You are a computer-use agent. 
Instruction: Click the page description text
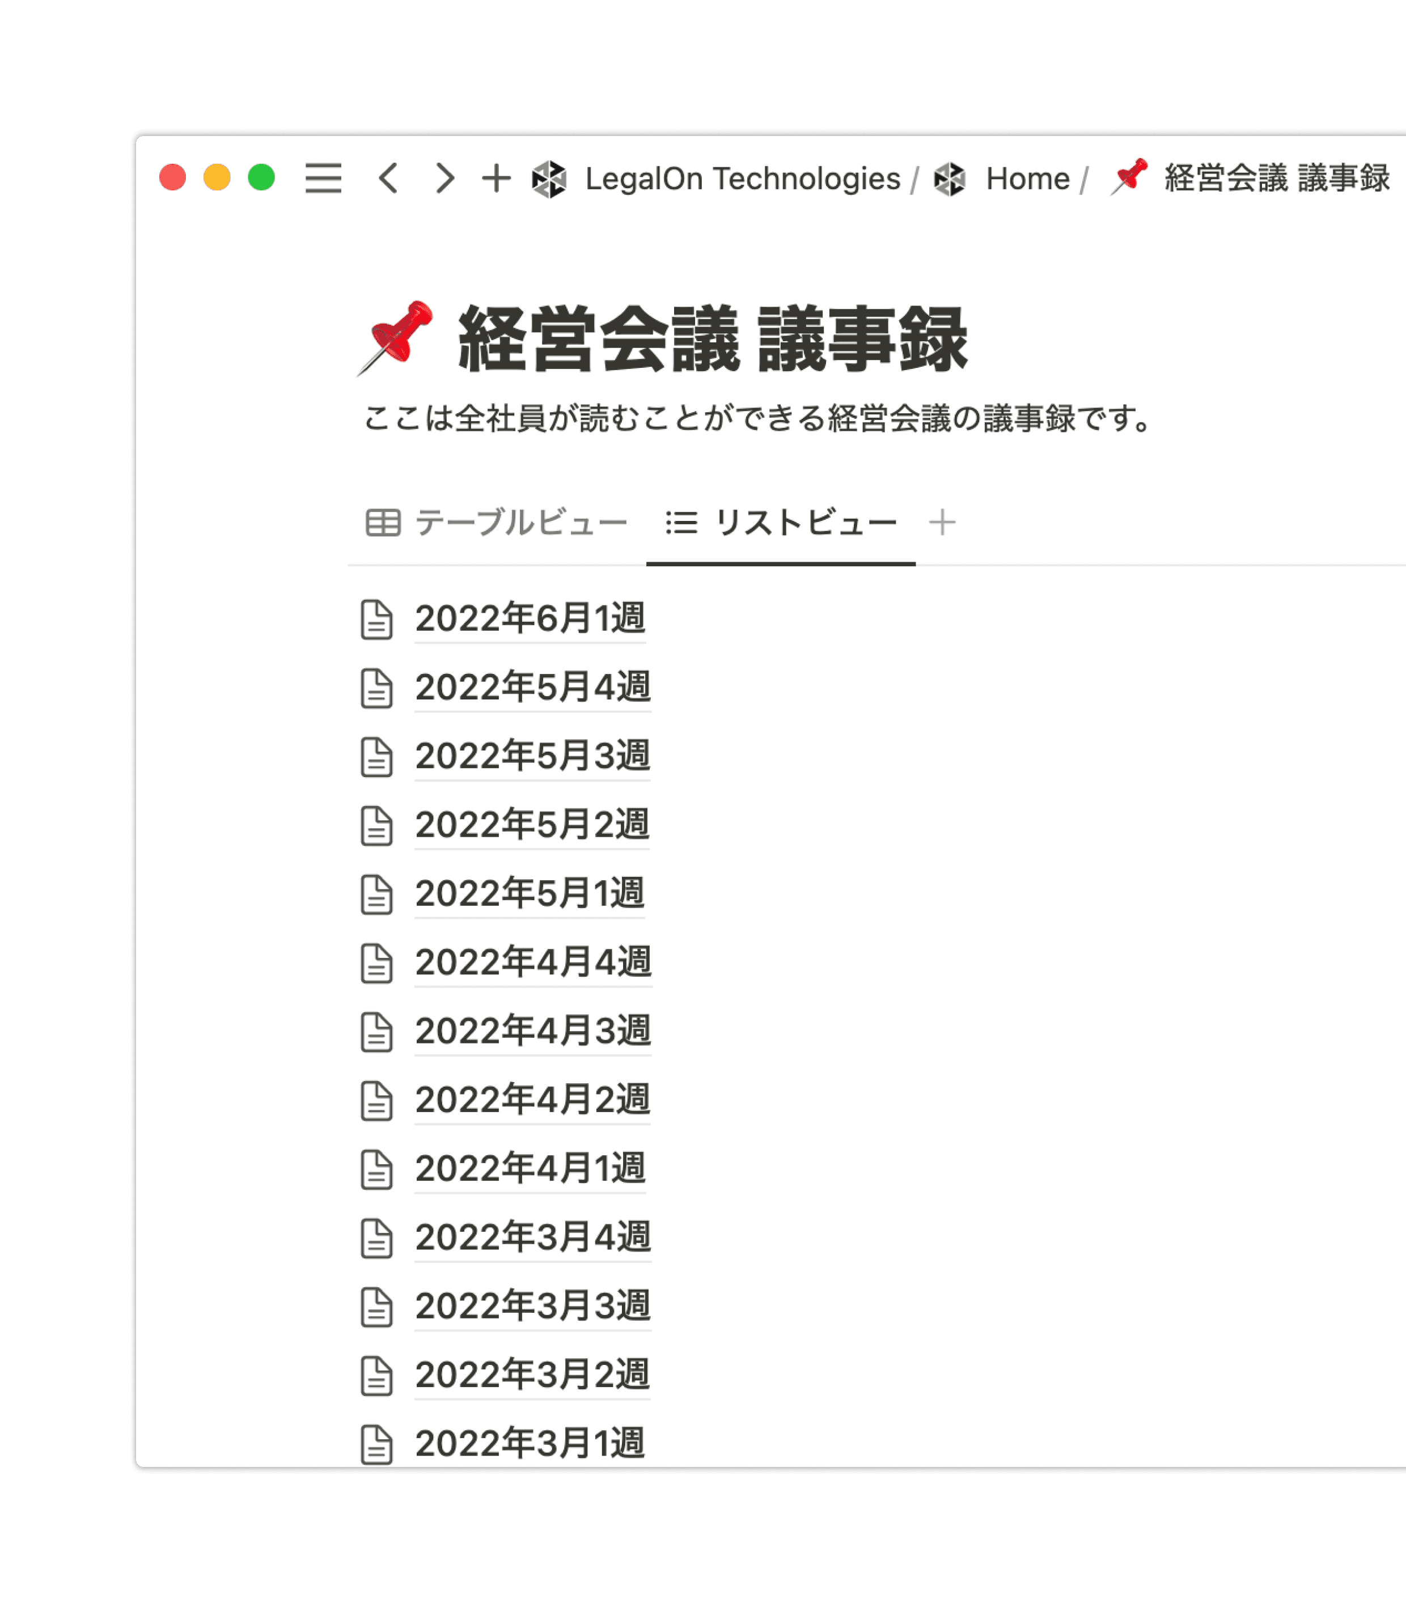[x=757, y=418]
